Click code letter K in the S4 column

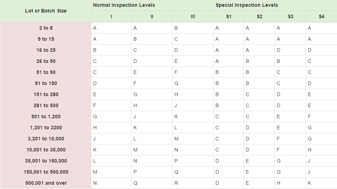coord(310,183)
